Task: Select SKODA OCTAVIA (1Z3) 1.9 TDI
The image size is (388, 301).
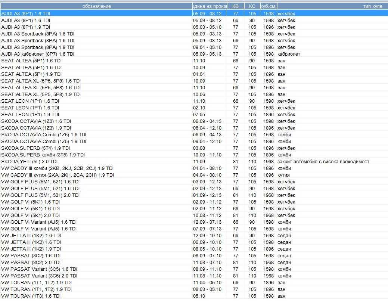Action: (x=194, y=128)
